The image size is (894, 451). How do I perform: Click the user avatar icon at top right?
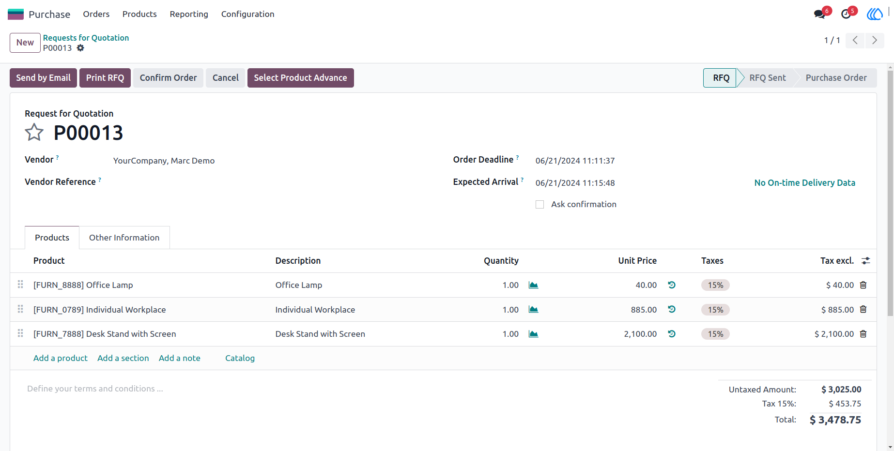tap(875, 14)
